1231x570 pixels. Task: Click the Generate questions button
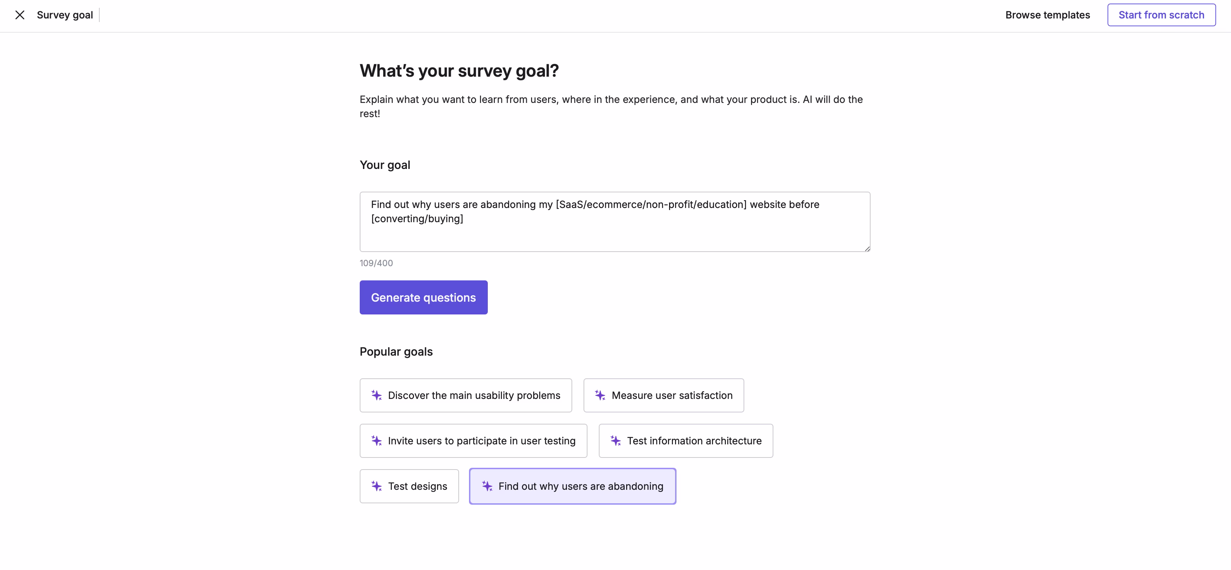(x=423, y=297)
